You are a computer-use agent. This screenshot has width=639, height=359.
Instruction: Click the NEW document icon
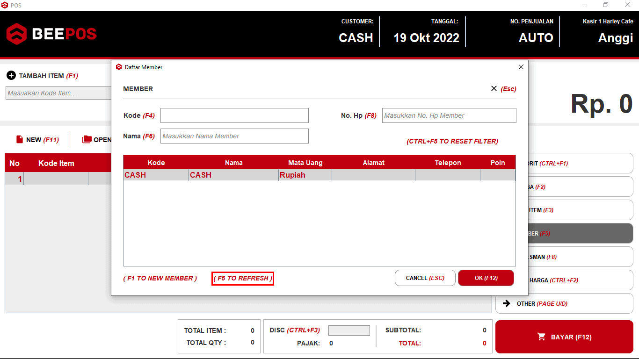pyautogui.click(x=20, y=139)
